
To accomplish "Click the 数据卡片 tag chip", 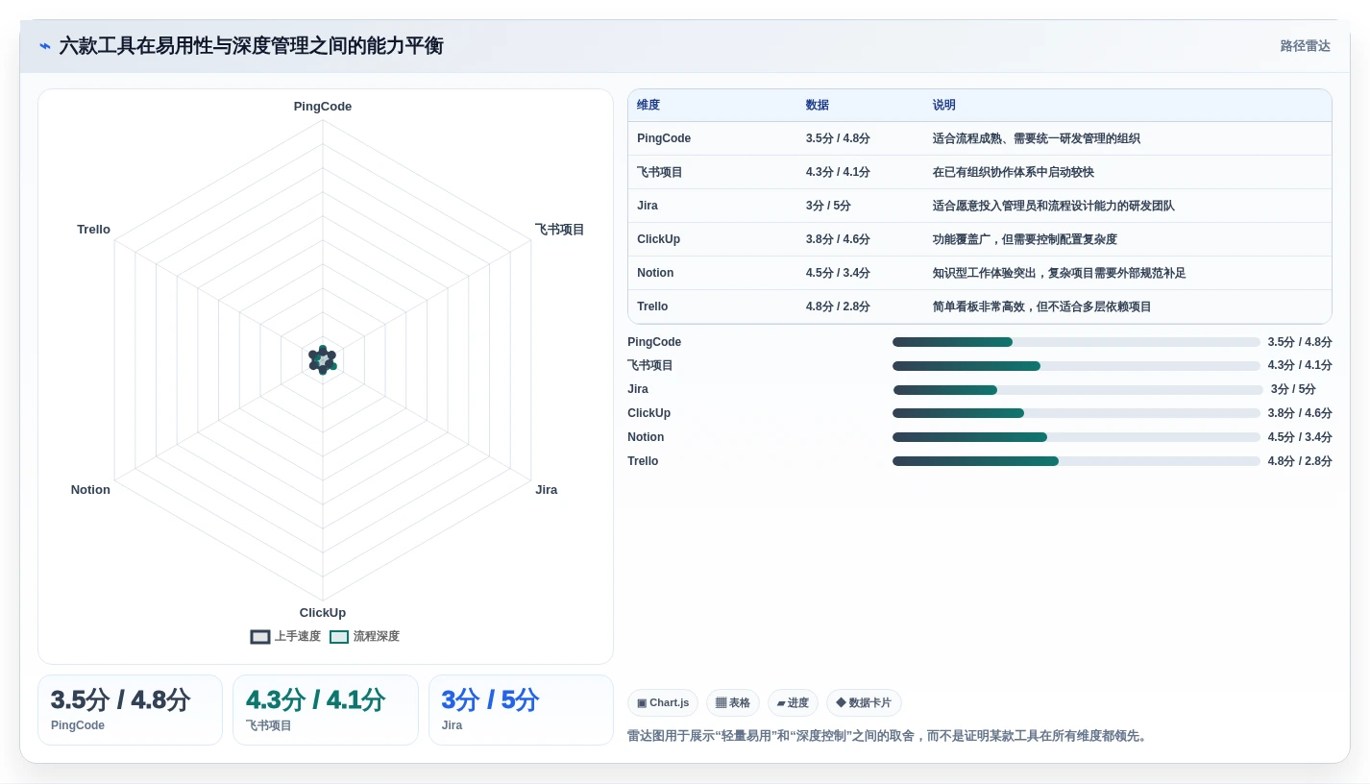I will point(864,702).
